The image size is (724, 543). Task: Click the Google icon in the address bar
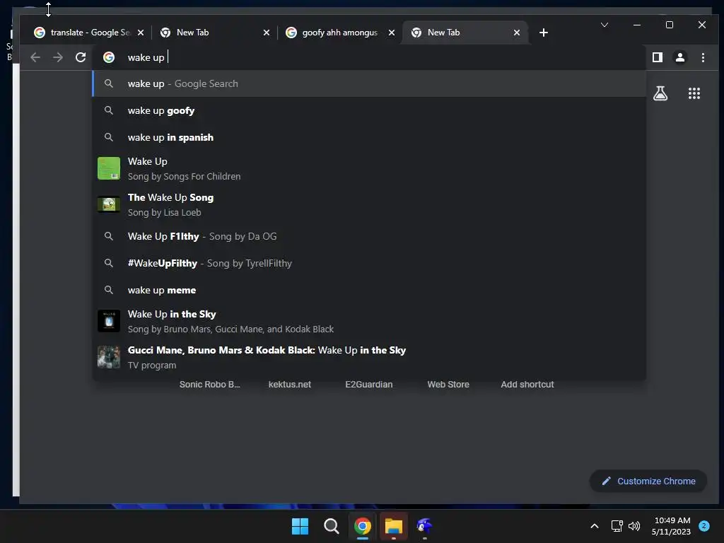coord(109,57)
